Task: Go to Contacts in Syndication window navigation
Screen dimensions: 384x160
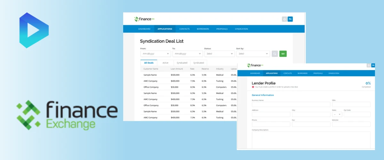Action: (x=184, y=29)
